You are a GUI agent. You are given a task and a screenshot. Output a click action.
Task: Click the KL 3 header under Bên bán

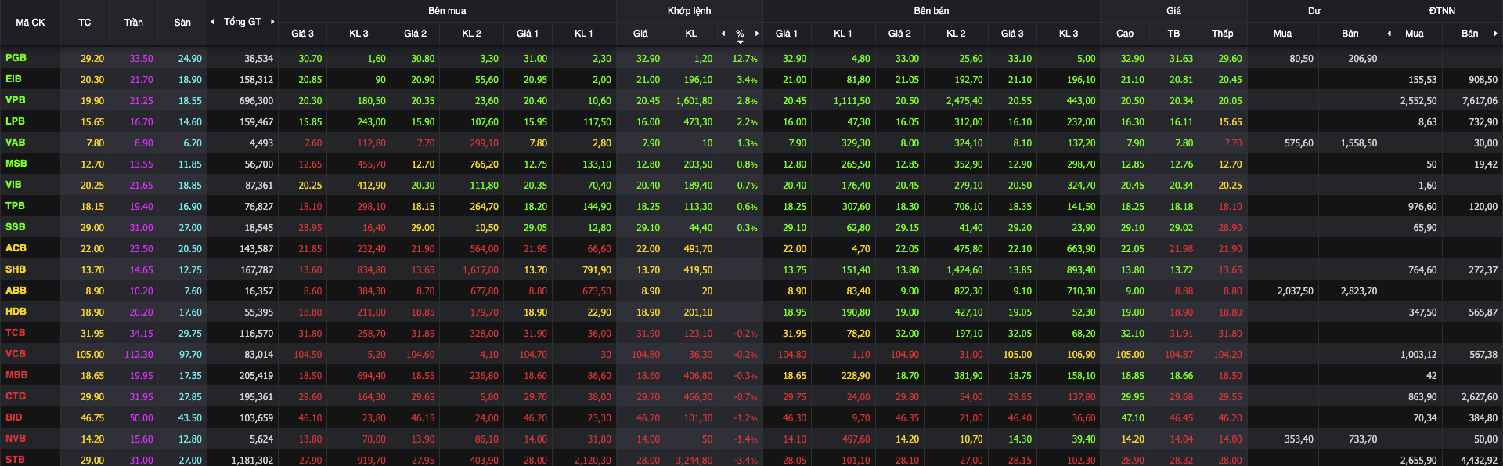pyautogui.click(x=1069, y=34)
